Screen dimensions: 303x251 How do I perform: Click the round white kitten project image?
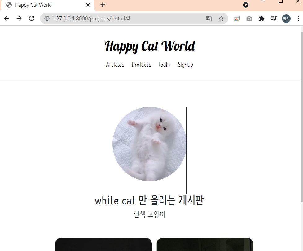pyautogui.click(x=149, y=144)
